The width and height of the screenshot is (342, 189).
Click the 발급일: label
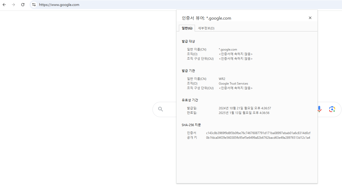[x=192, y=108]
